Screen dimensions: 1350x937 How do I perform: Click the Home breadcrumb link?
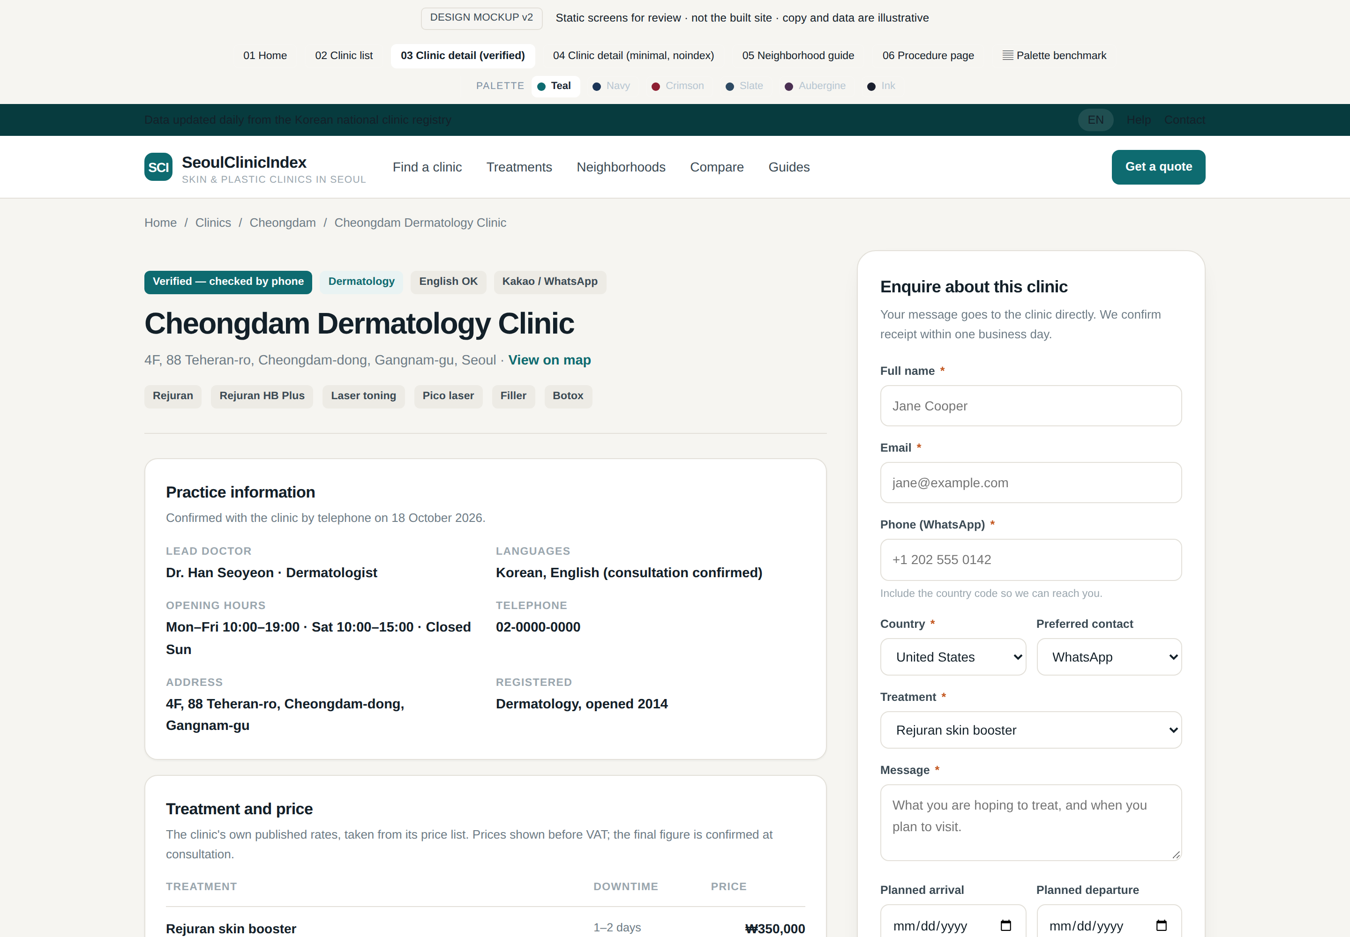[x=160, y=223]
